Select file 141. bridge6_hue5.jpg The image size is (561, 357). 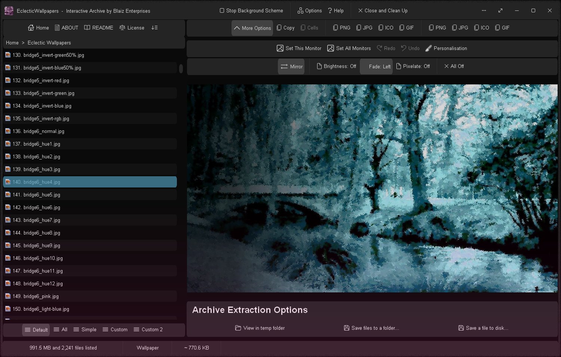click(x=90, y=195)
